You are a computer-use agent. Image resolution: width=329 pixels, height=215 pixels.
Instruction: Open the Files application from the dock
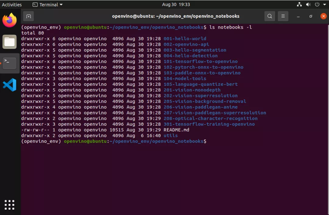click(x=9, y=42)
